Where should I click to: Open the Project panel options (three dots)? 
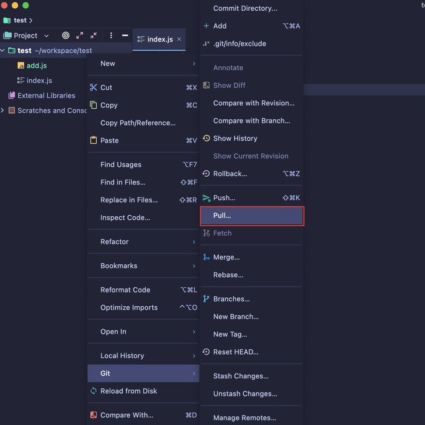click(x=111, y=35)
